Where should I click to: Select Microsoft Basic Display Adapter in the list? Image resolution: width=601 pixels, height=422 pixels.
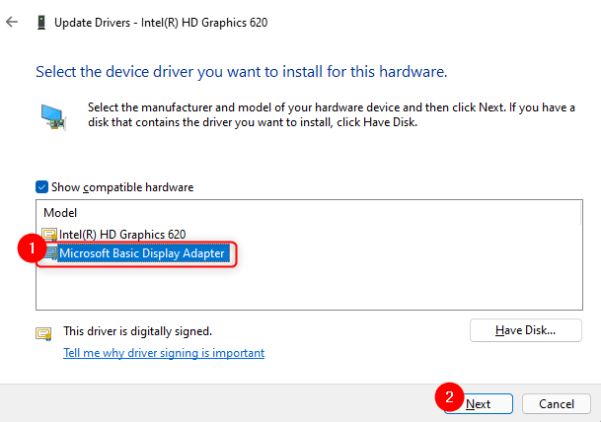142,254
